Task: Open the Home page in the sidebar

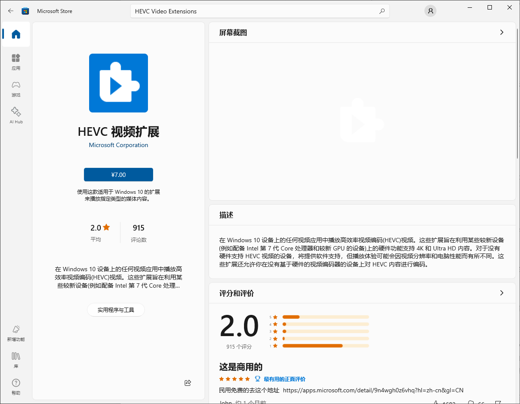Action: (x=16, y=34)
